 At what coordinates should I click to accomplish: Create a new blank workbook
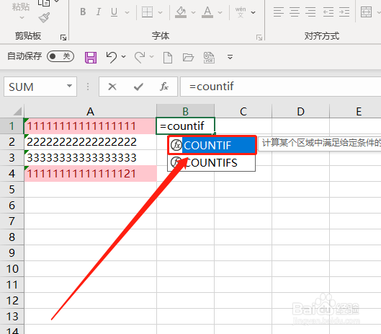pyautogui.click(x=168, y=58)
